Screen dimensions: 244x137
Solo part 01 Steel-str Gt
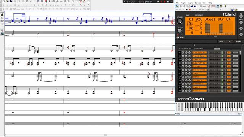coord(183,53)
